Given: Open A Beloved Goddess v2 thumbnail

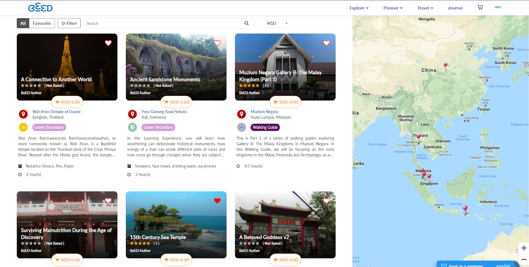Looking at the screenshot, I should pos(285,225).
